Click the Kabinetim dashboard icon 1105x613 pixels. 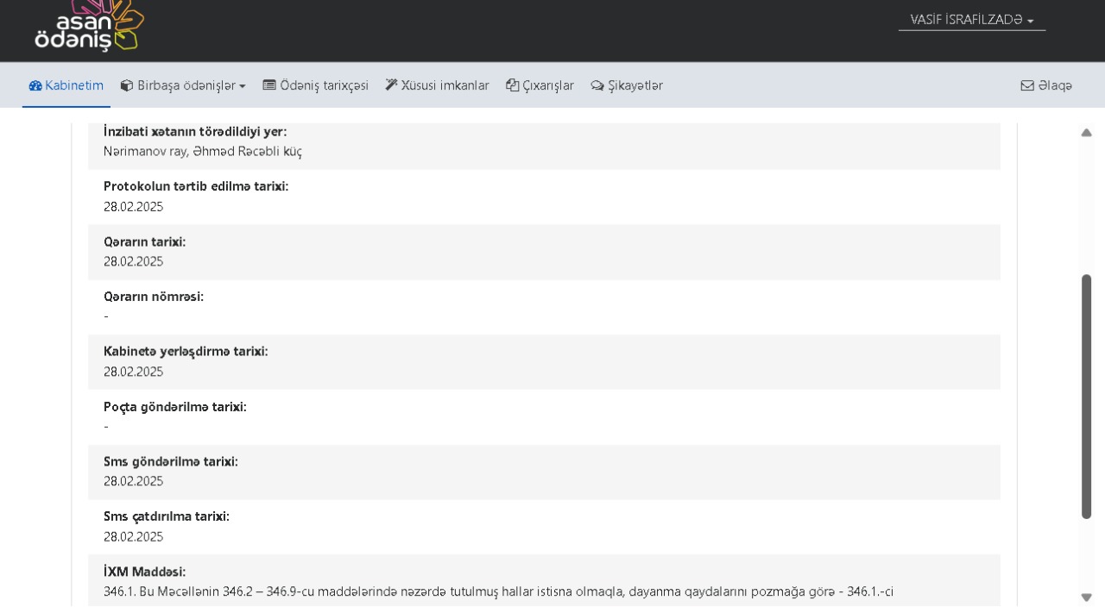coord(35,85)
